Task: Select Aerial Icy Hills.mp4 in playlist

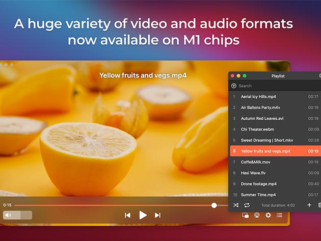Action: coord(275,97)
